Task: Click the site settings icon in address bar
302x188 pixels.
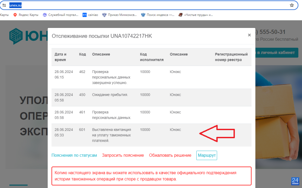Action: pos(4,5)
